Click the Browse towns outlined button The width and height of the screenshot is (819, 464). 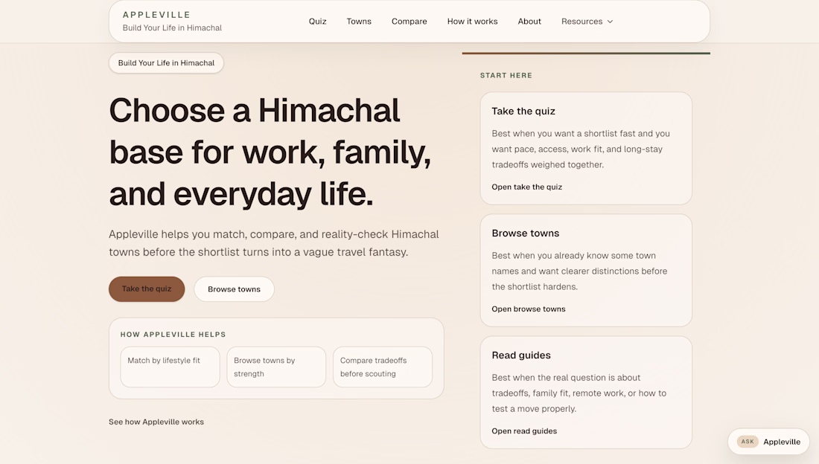point(234,289)
